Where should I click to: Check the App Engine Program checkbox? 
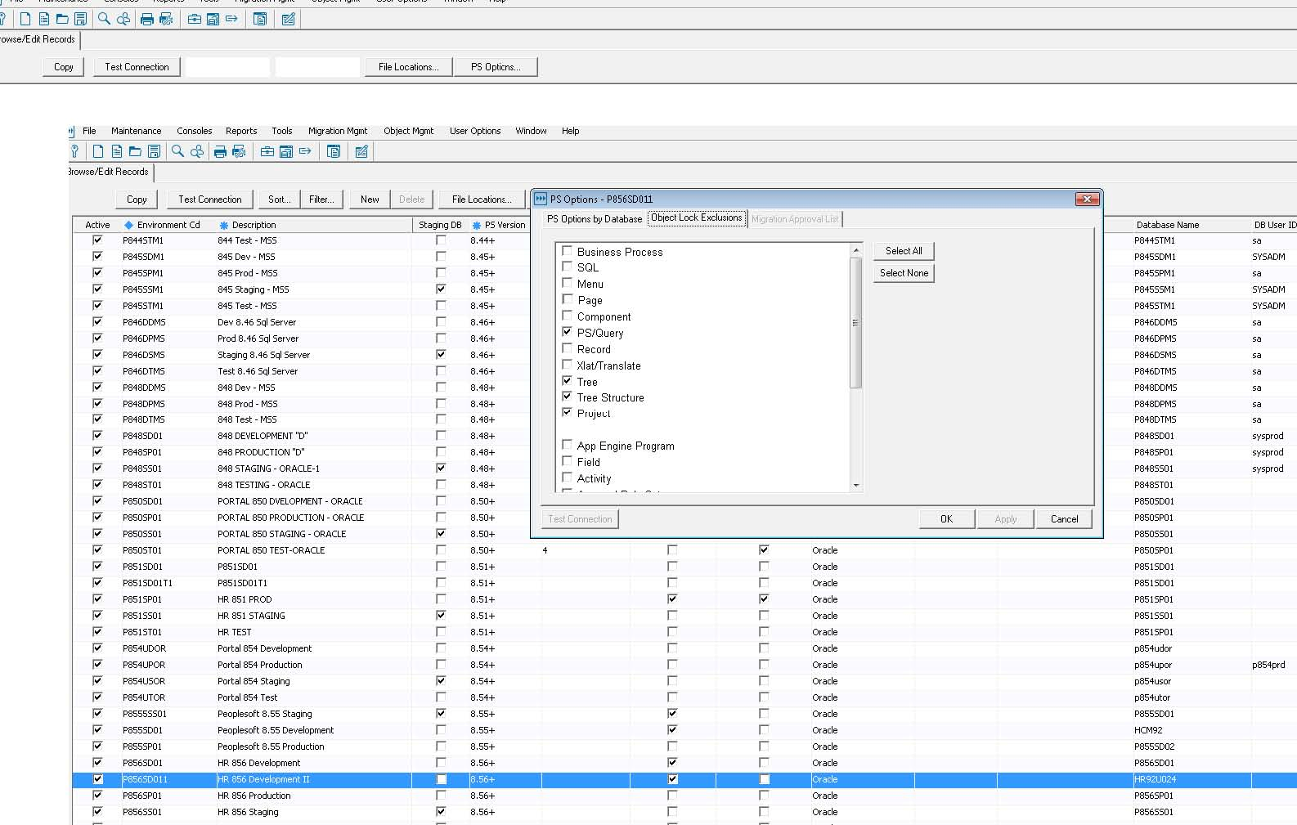(567, 445)
